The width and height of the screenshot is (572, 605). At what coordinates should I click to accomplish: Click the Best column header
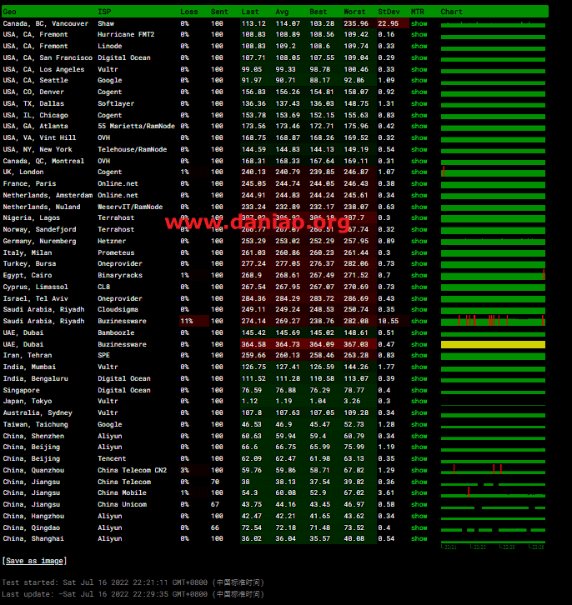[x=318, y=12]
